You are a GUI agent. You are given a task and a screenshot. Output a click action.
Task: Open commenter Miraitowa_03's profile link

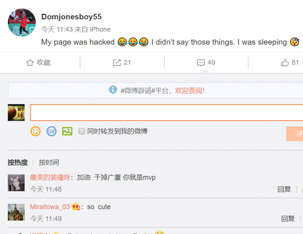pos(50,207)
